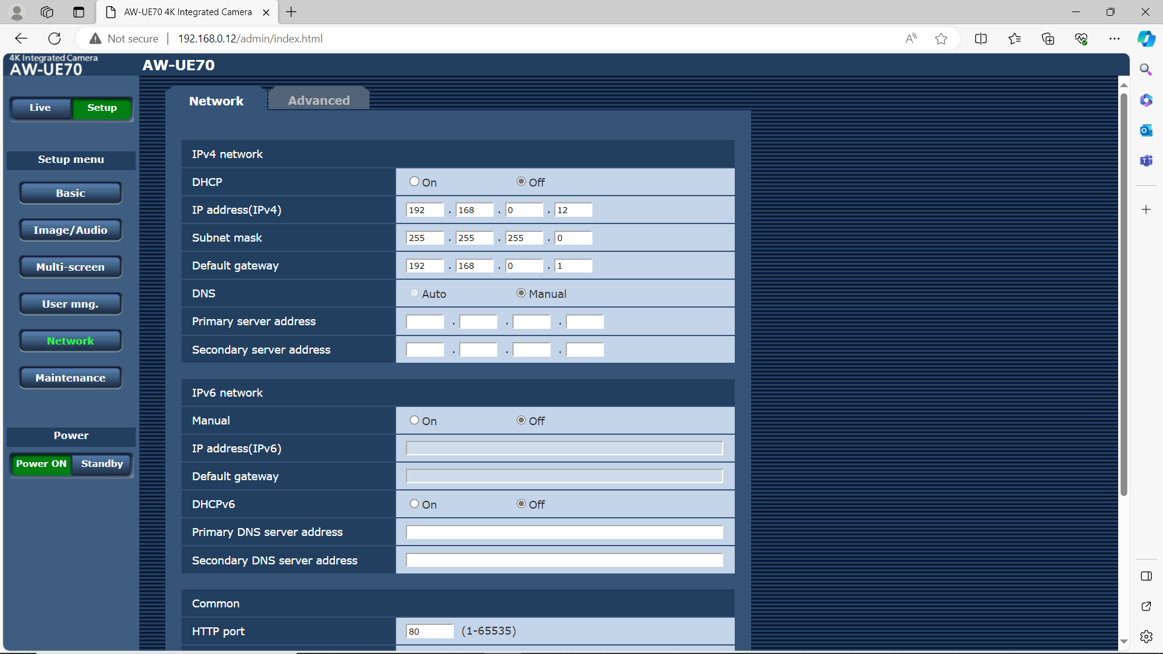Set DNS to Auto
The image size is (1163, 654).
[414, 292]
